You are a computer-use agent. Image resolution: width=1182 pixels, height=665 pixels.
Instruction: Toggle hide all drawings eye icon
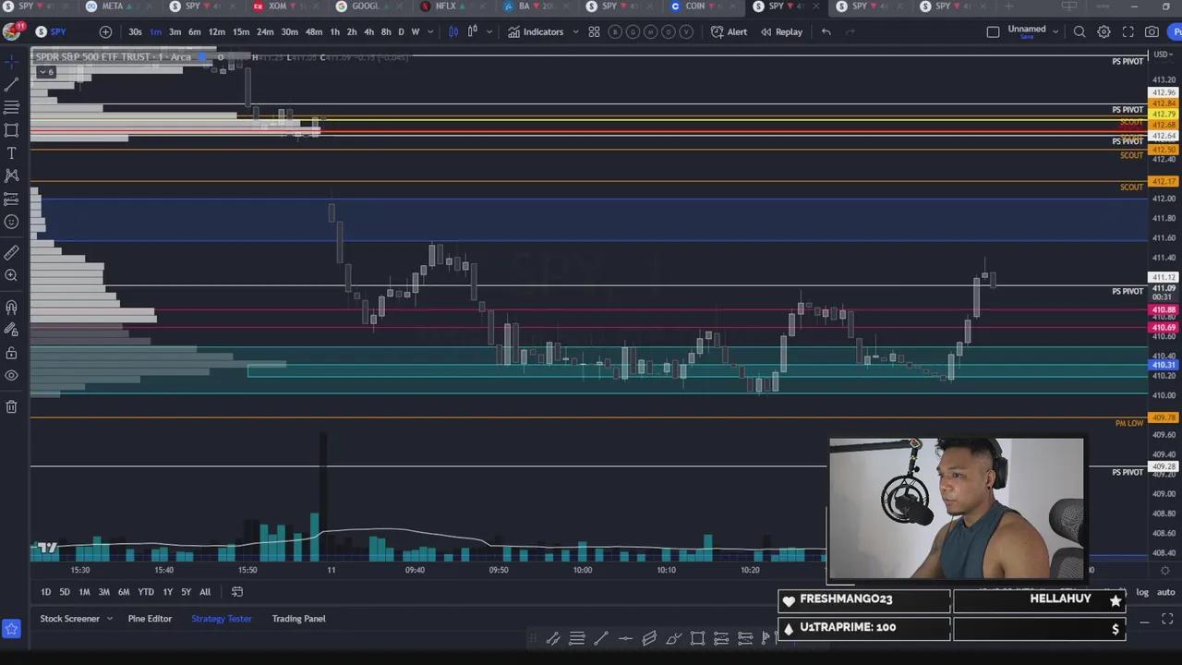point(11,376)
